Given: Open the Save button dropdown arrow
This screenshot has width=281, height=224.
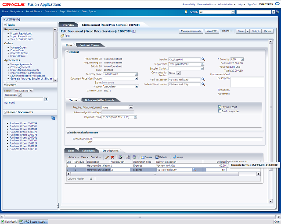Looking at the screenshot, I should [248, 31].
